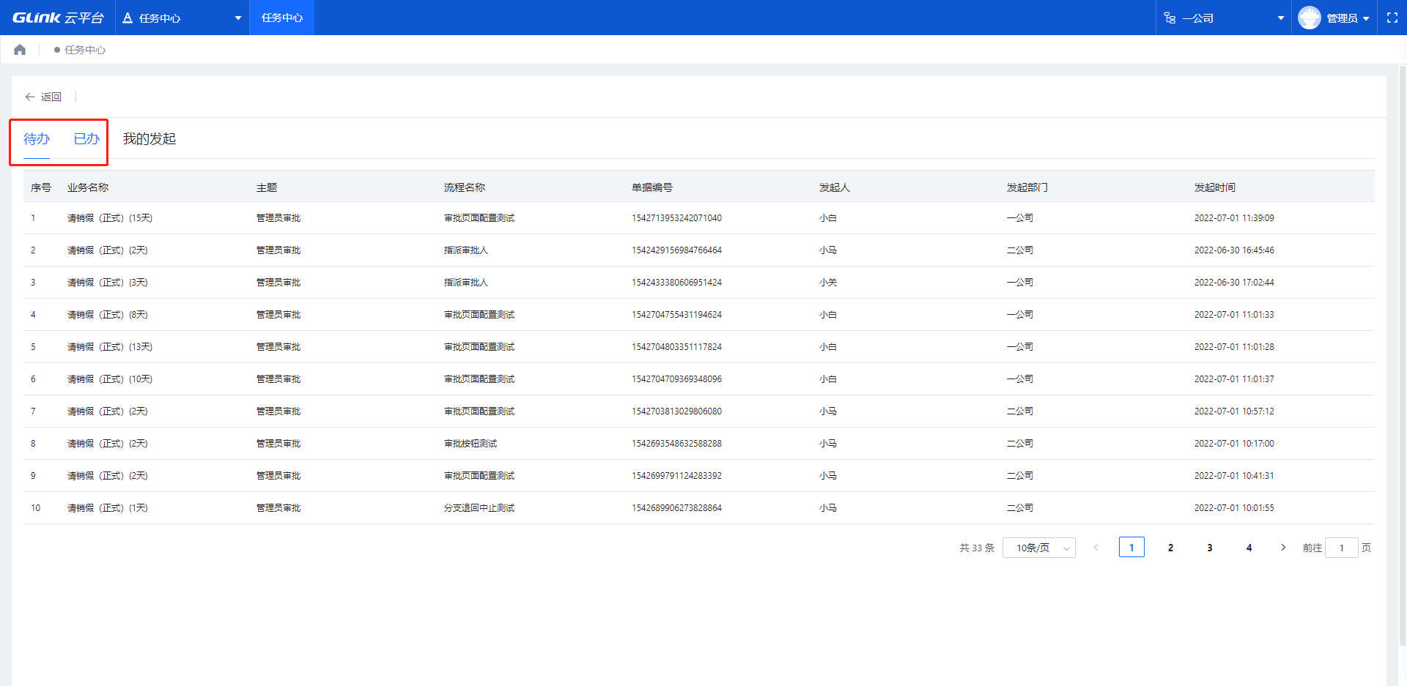The image size is (1407, 686).
Task: Click the 主题 column header
Action: tap(267, 187)
